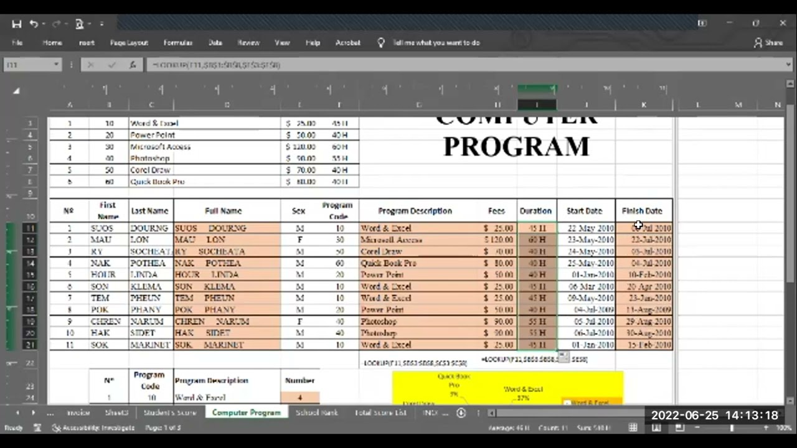The image size is (797, 448).
Task: Click the Save icon in Quick Access Toolbar
Action: (x=17, y=24)
